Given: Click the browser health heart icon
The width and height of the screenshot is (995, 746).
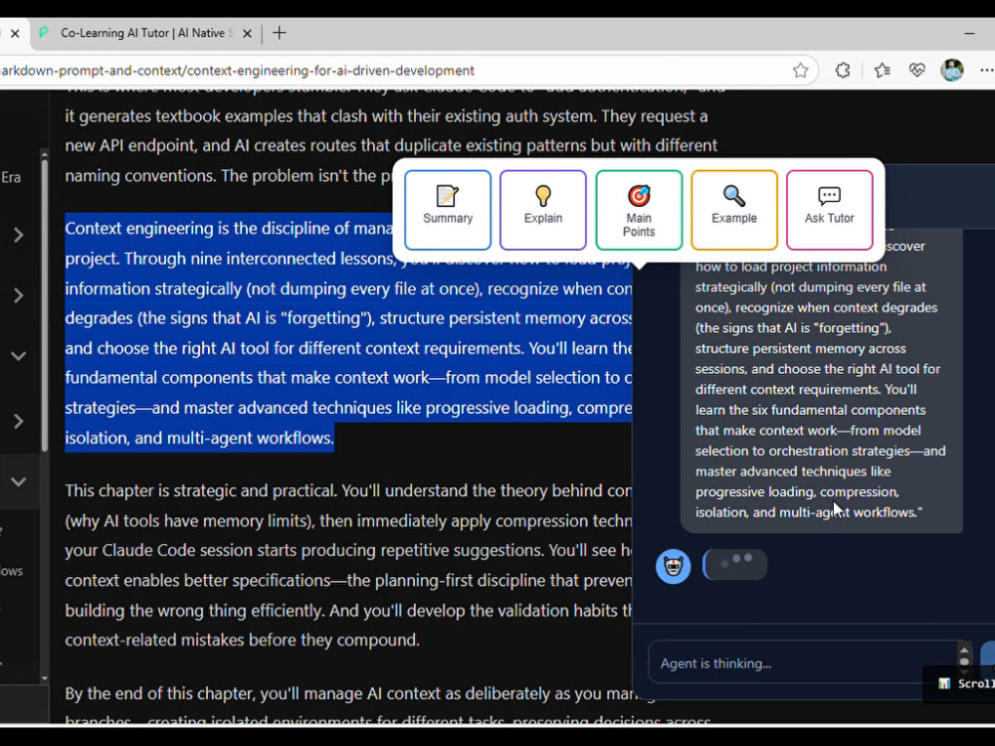Looking at the screenshot, I should pos(917,71).
